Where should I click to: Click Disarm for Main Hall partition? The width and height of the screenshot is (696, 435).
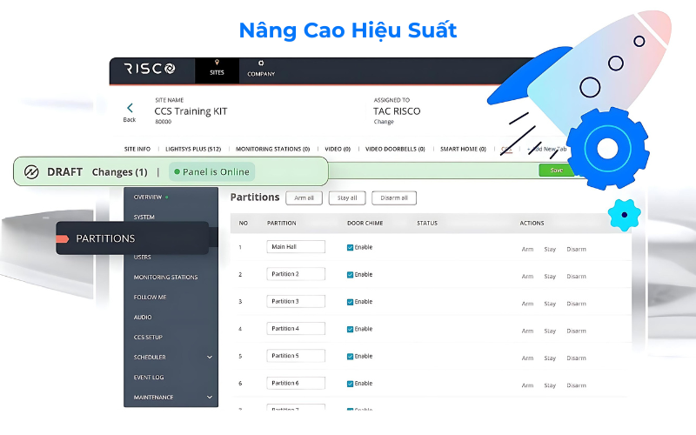576,250
